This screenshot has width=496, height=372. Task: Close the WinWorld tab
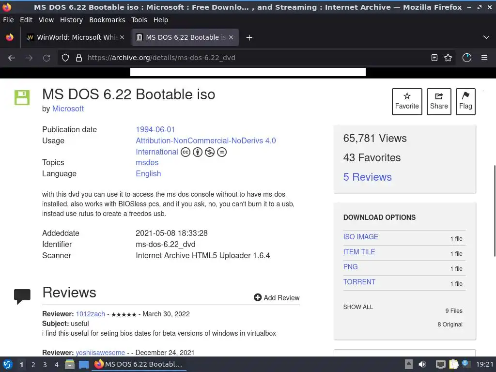pyautogui.click(x=122, y=37)
